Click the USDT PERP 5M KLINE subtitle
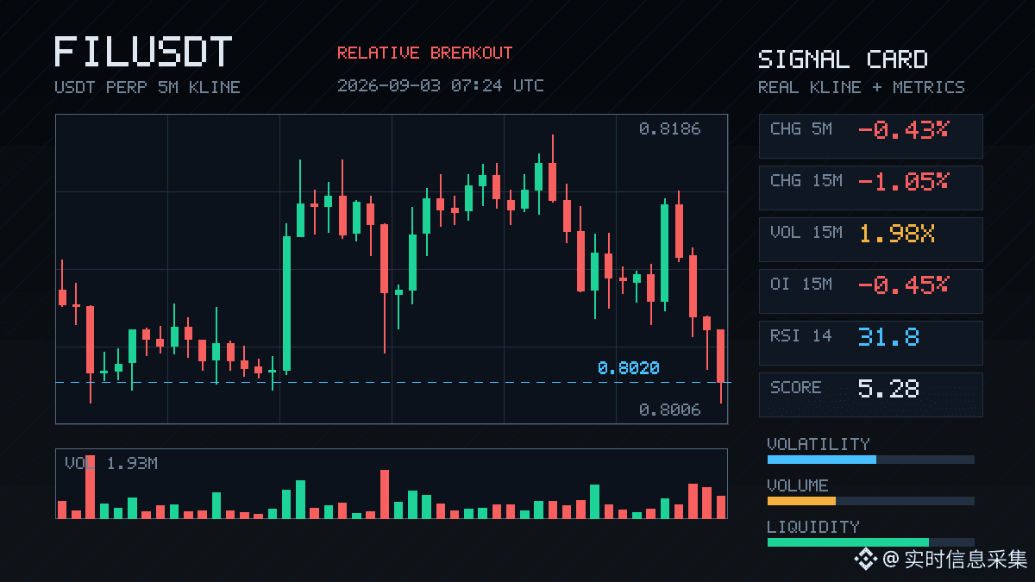This screenshot has width=1035, height=582. (x=147, y=87)
